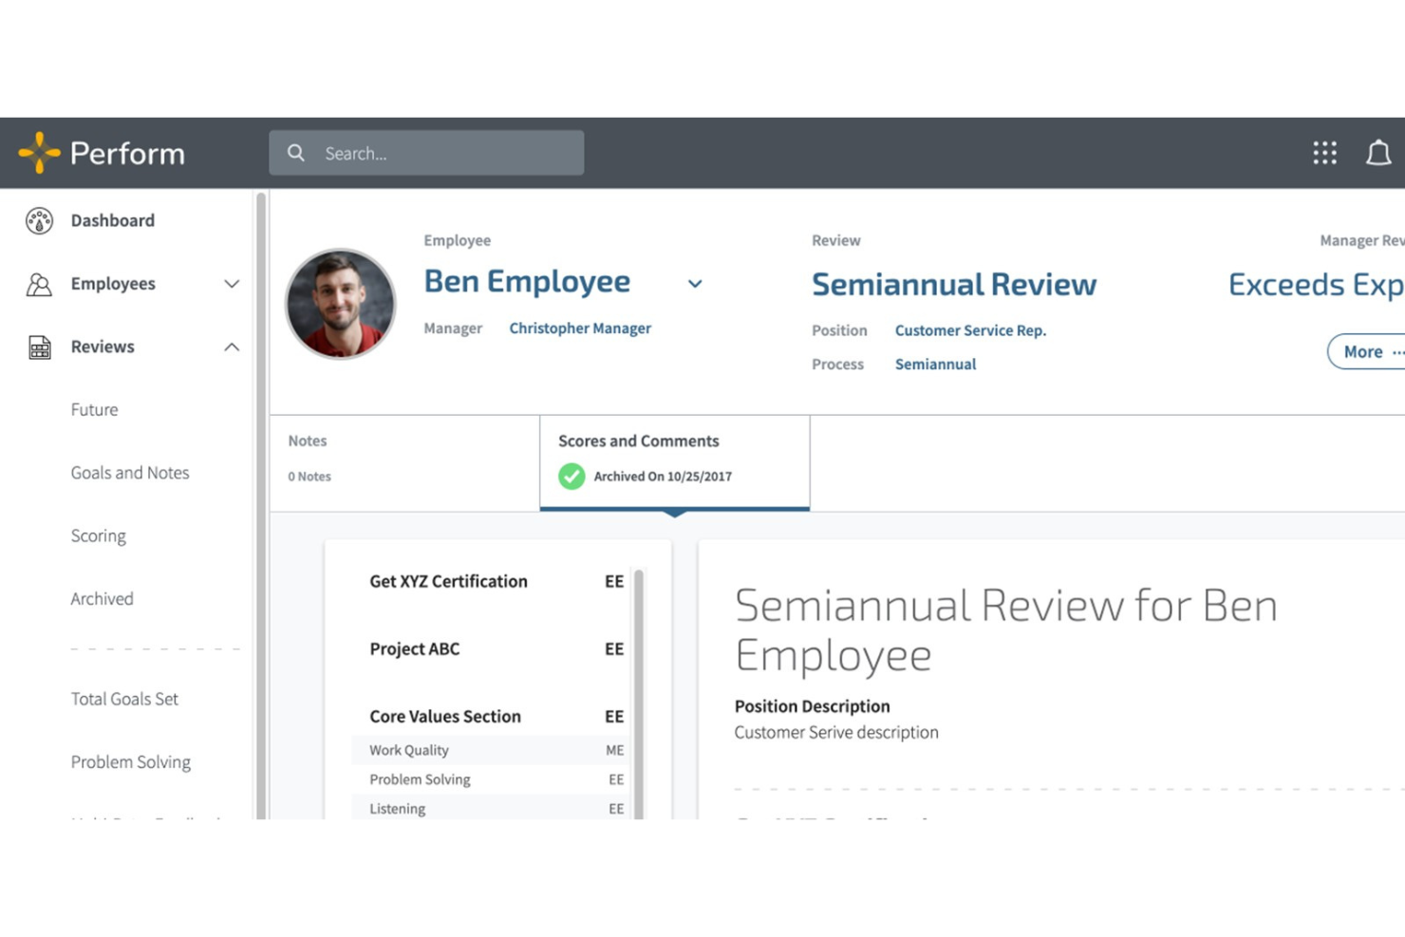Image resolution: width=1405 pixels, height=937 pixels.
Task: Select the Scores and Comments tab
Action: pyautogui.click(x=675, y=463)
